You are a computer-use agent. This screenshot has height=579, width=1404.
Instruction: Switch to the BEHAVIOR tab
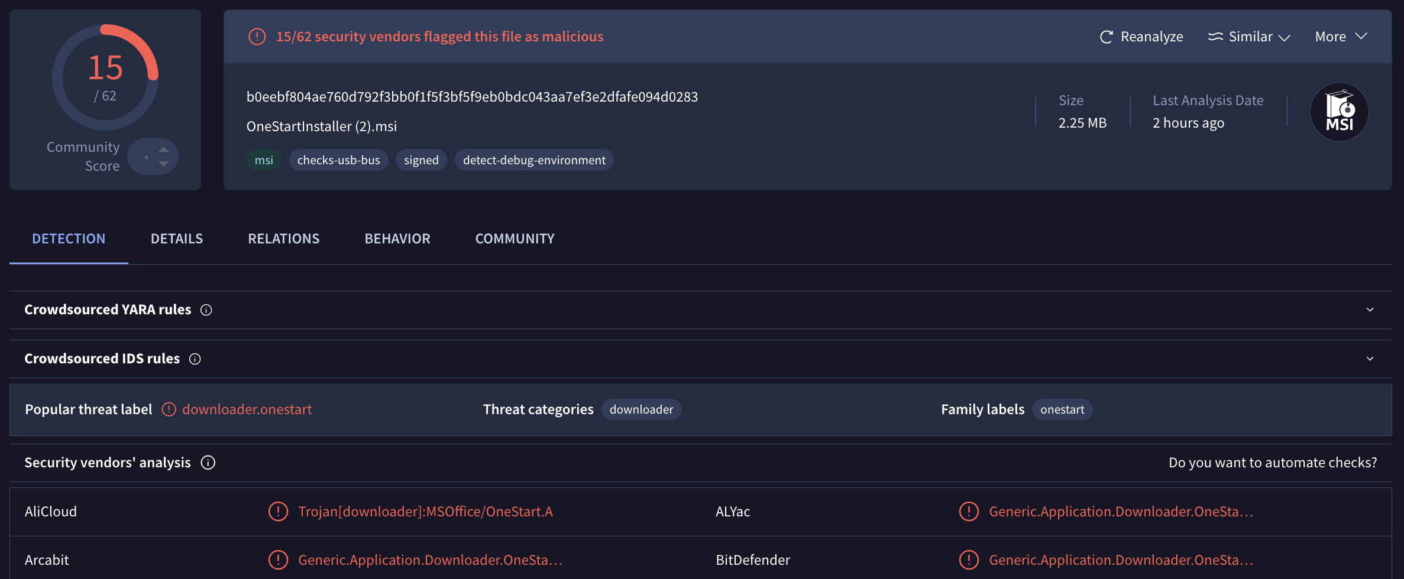397,239
